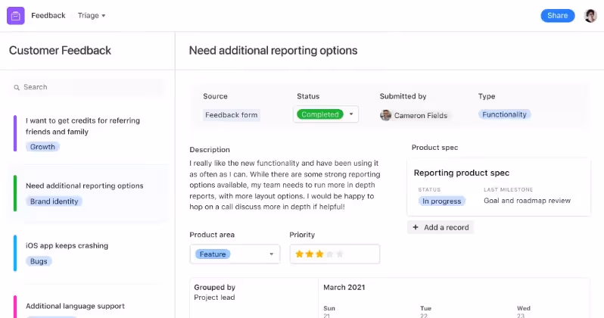Image resolution: width=604 pixels, height=318 pixels.
Task: Click the Description text block
Action: coord(285,185)
